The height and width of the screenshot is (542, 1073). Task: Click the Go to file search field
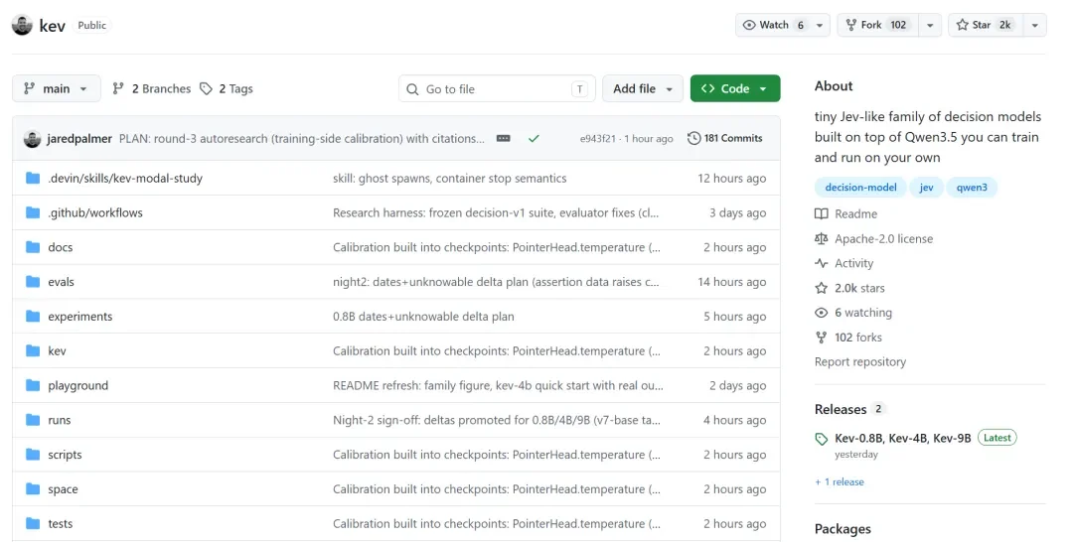pos(497,89)
